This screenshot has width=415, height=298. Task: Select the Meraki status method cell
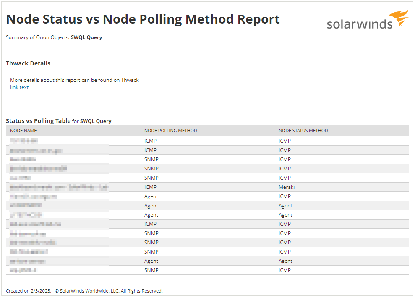coord(287,187)
